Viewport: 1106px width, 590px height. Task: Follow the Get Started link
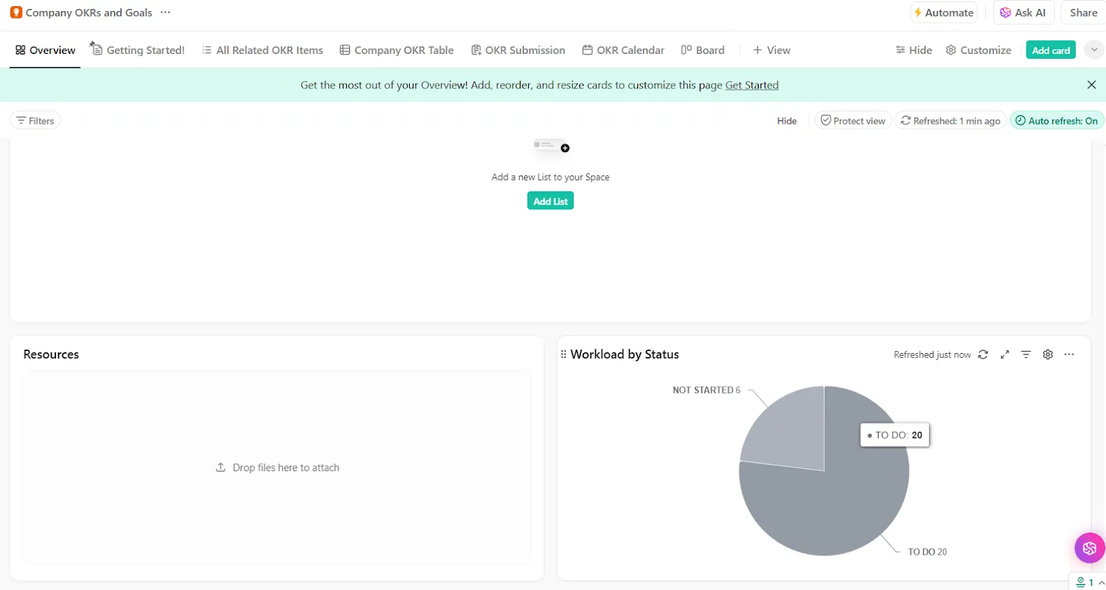pyautogui.click(x=751, y=85)
